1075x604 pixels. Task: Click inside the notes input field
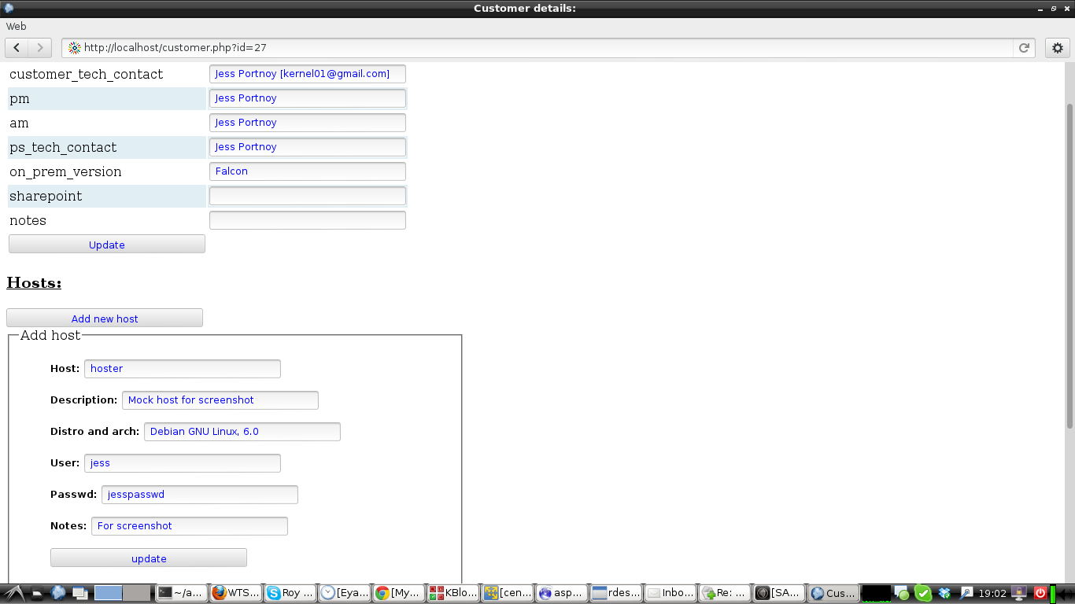coord(307,220)
